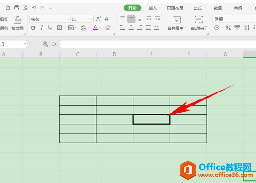Click the distributed alignment icon
256x183 pixels.
(x=157, y=28)
